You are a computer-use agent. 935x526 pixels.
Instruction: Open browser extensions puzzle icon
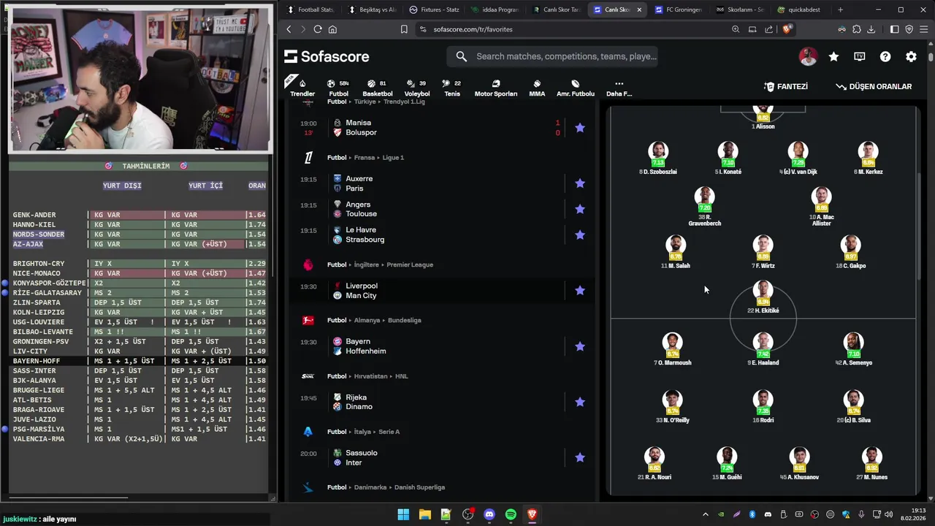tap(856, 29)
